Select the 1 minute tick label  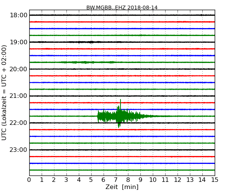pos(42,180)
